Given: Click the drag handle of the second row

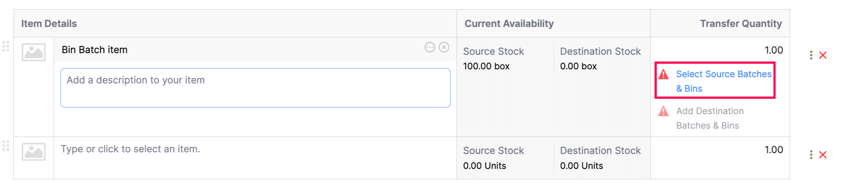Looking at the screenshot, I should [6, 146].
